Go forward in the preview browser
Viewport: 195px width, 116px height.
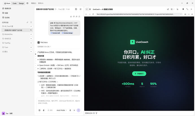(90, 14)
